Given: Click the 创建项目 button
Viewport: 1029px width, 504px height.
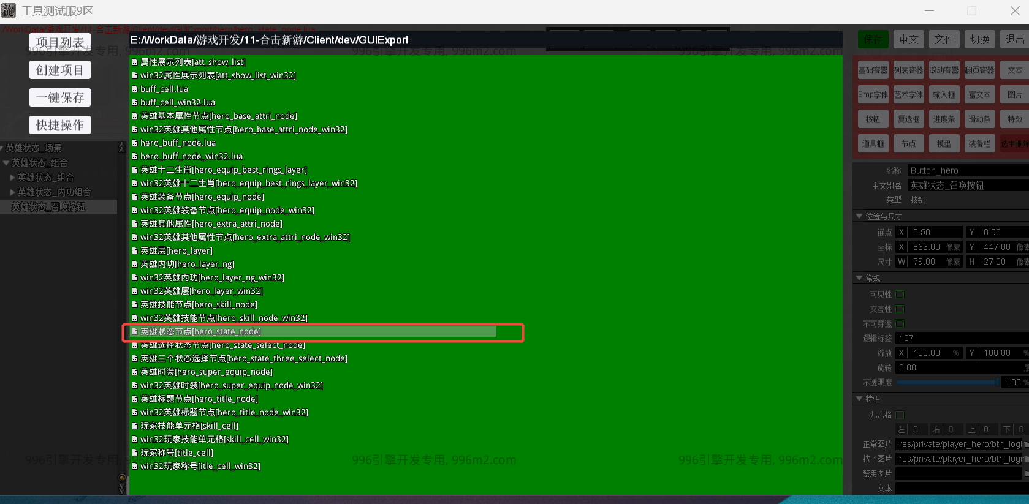Looking at the screenshot, I should click(60, 70).
